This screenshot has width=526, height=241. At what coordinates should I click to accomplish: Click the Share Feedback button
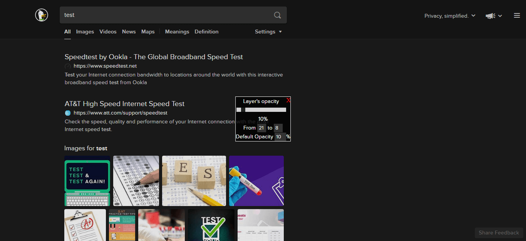[499, 233]
